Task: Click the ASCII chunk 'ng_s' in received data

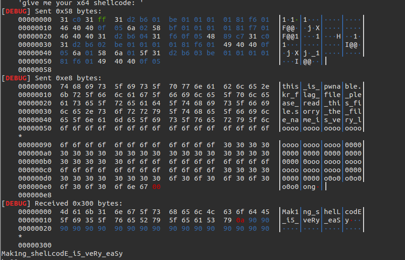Action: (311, 212)
